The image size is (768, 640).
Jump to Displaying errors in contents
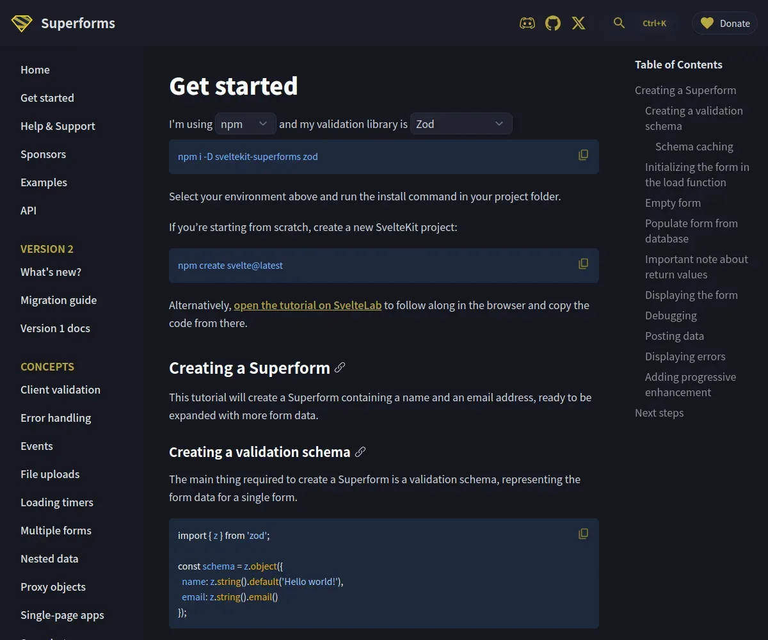[685, 356]
